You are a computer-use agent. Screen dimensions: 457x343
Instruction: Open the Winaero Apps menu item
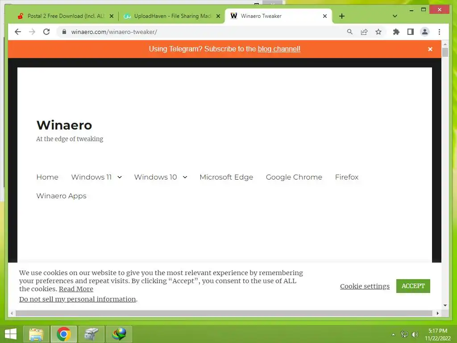click(x=61, y=196)
